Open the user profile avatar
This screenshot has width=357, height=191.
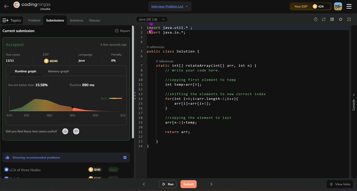[x=338, y=6]
